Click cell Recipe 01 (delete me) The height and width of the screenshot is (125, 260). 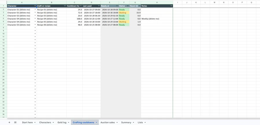[x=52, y=10]
